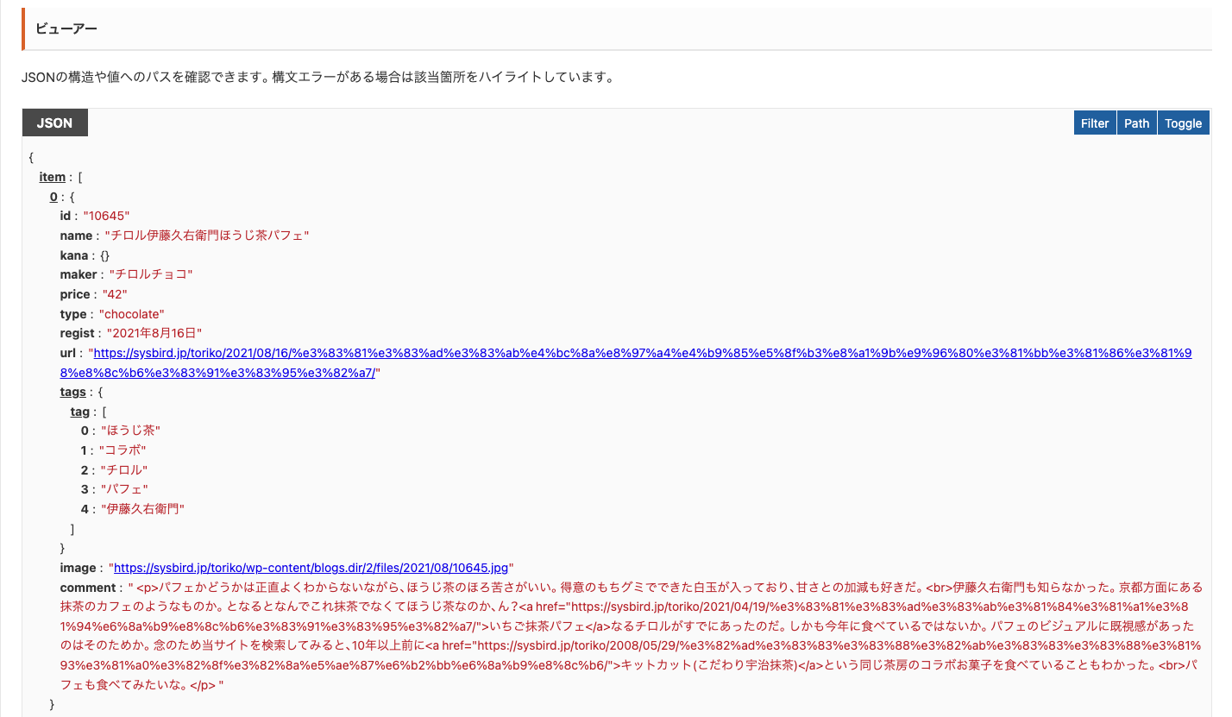Collapse the tags object node

pos(72,391)
